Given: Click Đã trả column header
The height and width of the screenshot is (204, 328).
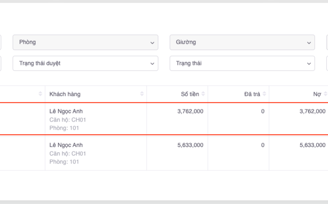Looking at the screenshot, I should (x=252, y=94).
